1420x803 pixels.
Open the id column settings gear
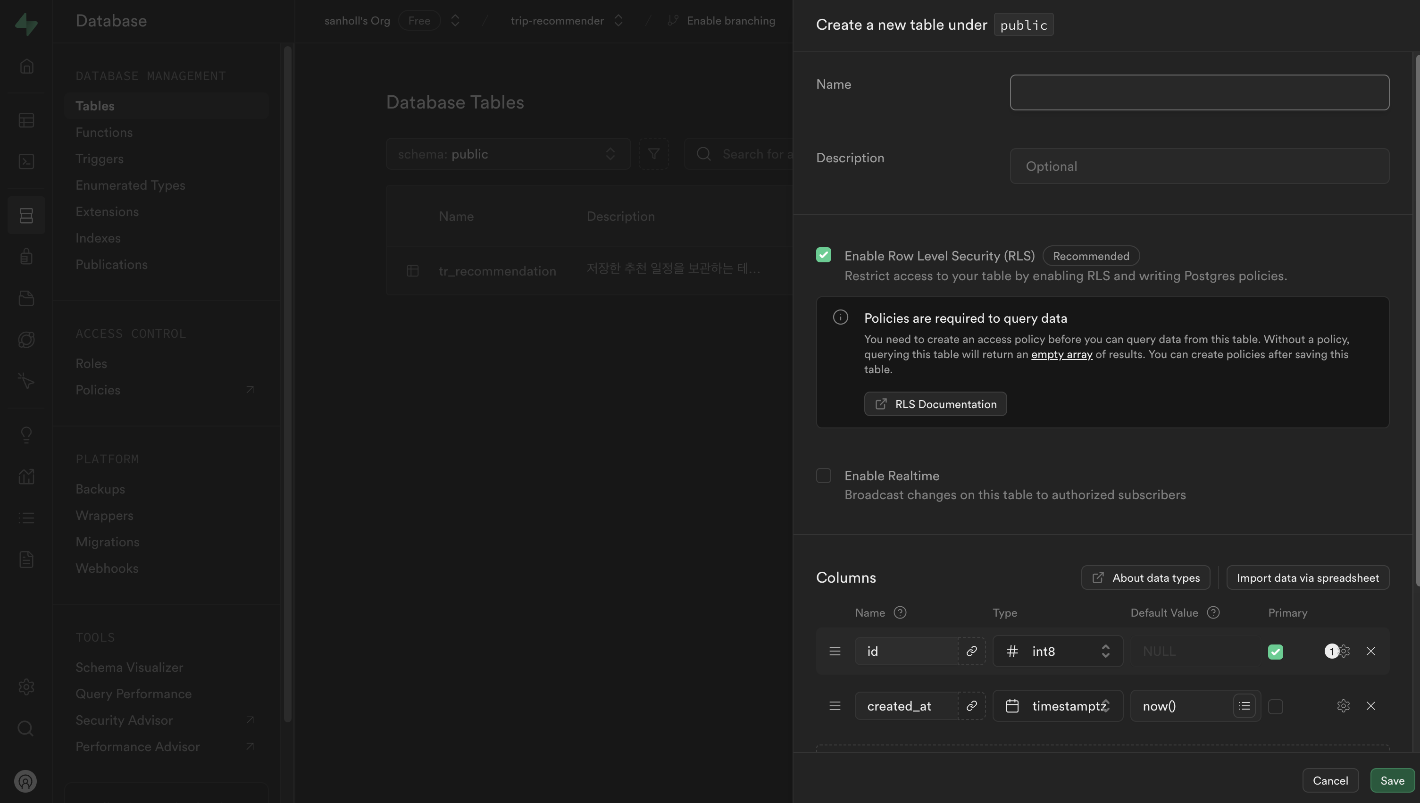[1345, 651]
